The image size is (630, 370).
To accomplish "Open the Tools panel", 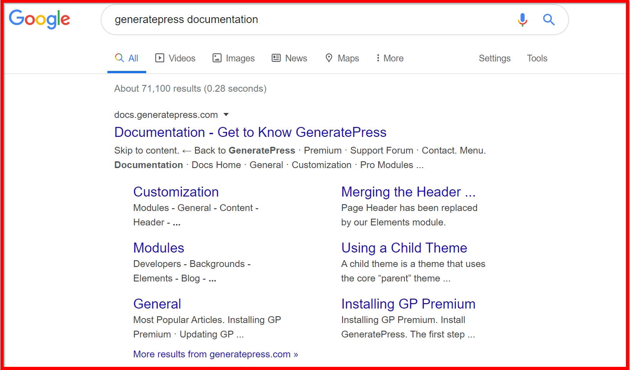I will [537, 58].
